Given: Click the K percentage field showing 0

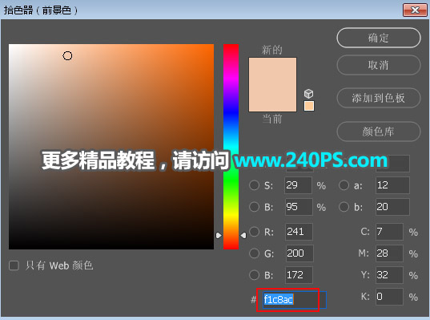Looking at the screenshot, I should pos(389,297).
